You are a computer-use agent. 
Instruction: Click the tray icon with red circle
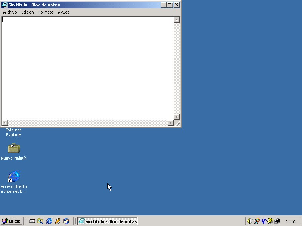(256, 221)
